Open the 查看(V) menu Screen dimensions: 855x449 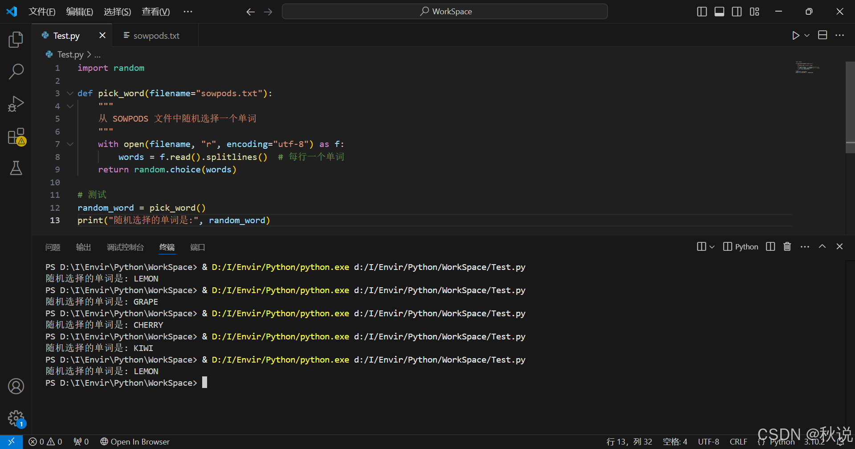[155, 12]
